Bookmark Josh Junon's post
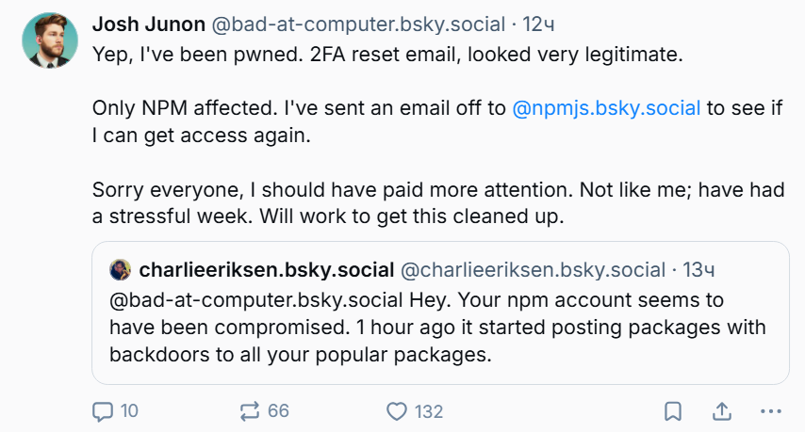This screenshot has width=805, height=432. click(673, 411)
